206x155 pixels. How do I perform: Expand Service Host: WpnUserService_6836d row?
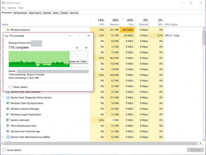pos(3,137)
